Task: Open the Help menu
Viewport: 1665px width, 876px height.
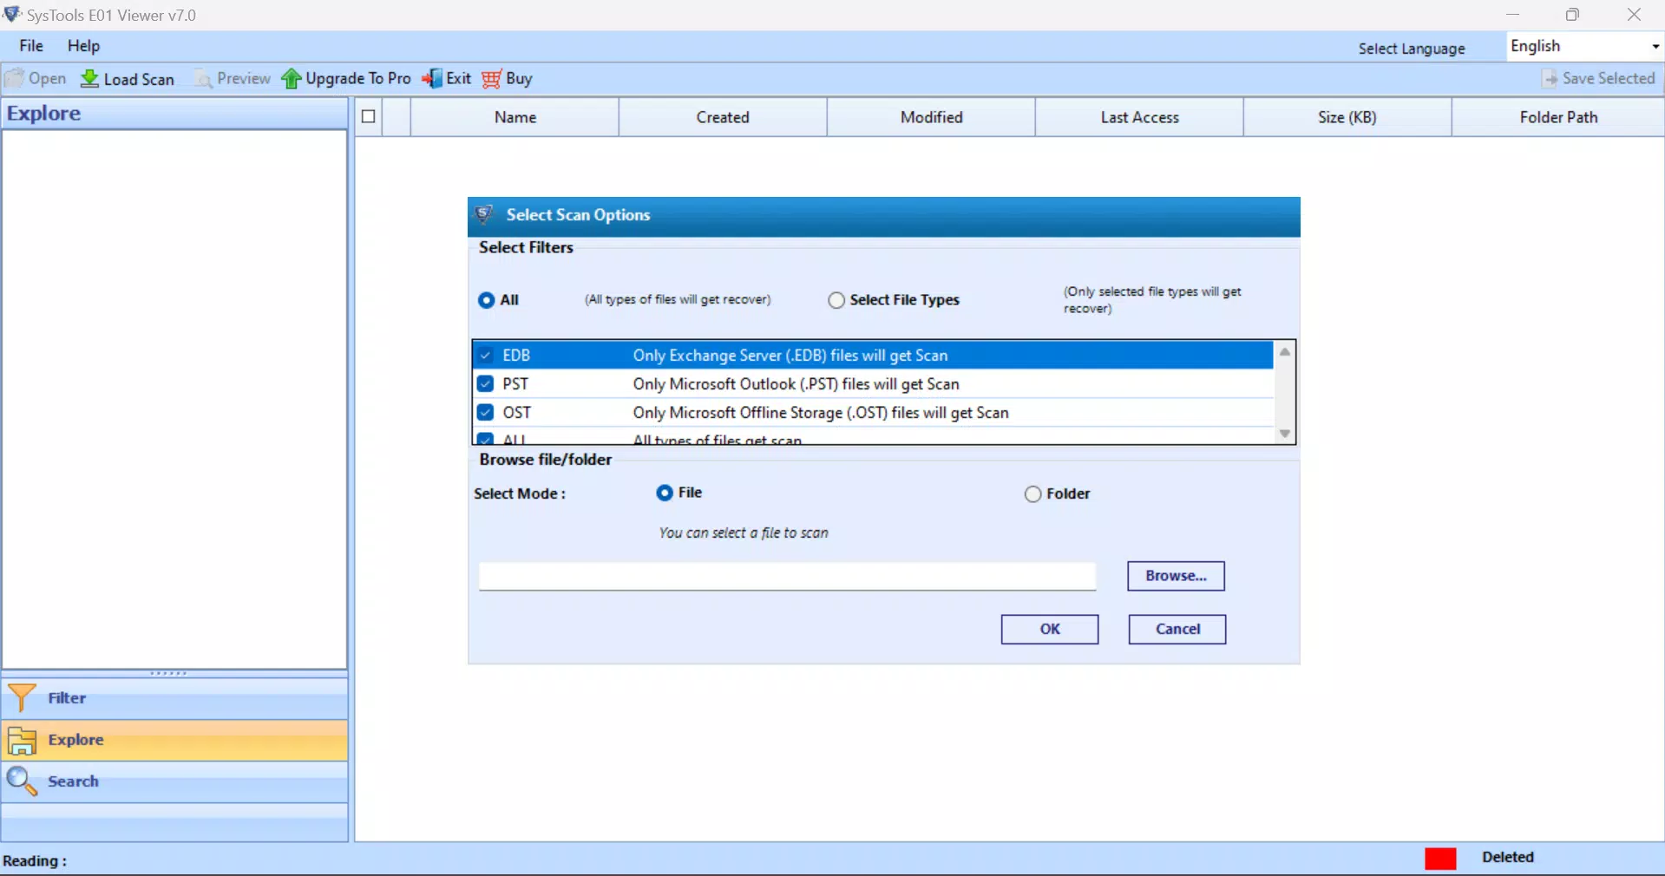Action: pyautogui.click(x=83, y=46)
